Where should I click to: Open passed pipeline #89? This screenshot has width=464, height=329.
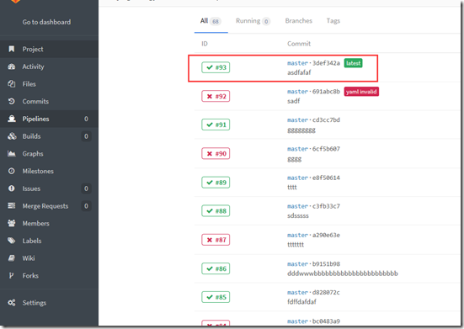[x=216, y=183]
